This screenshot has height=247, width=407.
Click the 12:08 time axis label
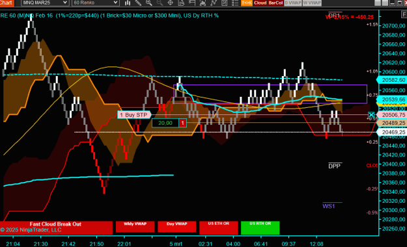[316, 244]
